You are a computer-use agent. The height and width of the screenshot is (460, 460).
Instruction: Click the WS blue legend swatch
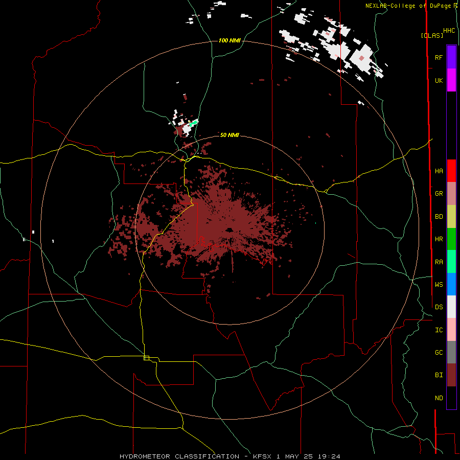pyautogui.click(x=451, y=284)
